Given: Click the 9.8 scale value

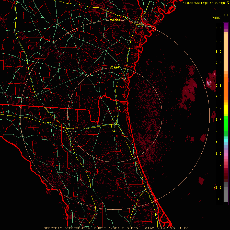Looking at the screenshot, I should (x=218, y=29).
